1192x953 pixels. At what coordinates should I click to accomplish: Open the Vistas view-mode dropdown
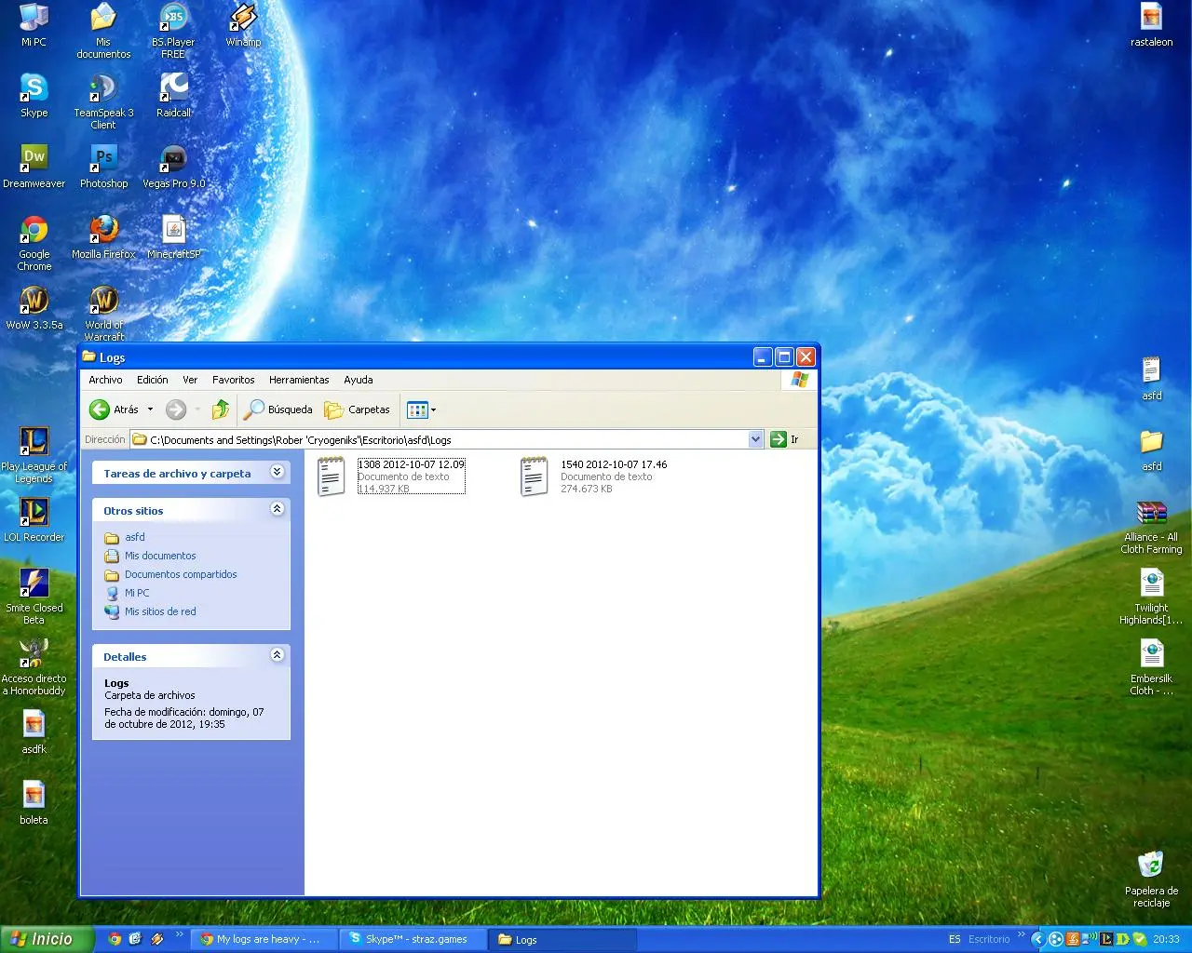[x=422, y=409]
